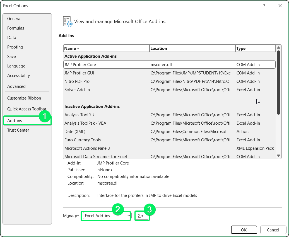Open the General settings page
289x237 pixels.
tap(14, 18)
